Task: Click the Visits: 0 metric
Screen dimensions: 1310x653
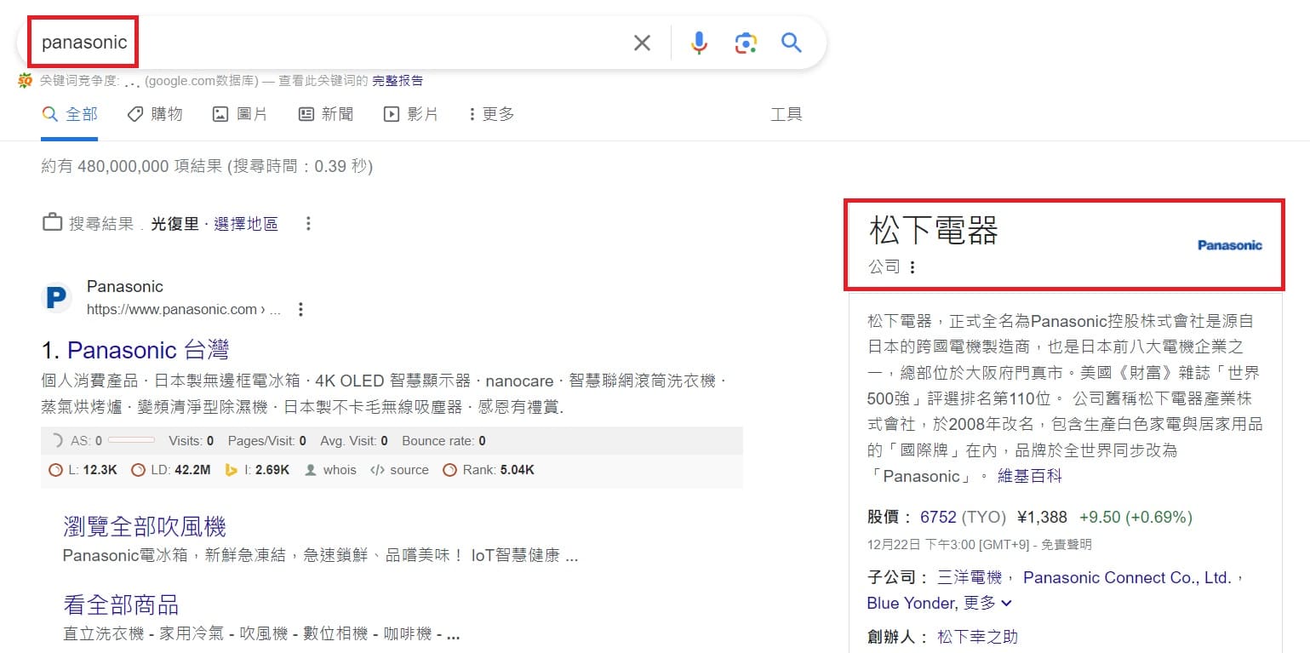Action: 192,441
